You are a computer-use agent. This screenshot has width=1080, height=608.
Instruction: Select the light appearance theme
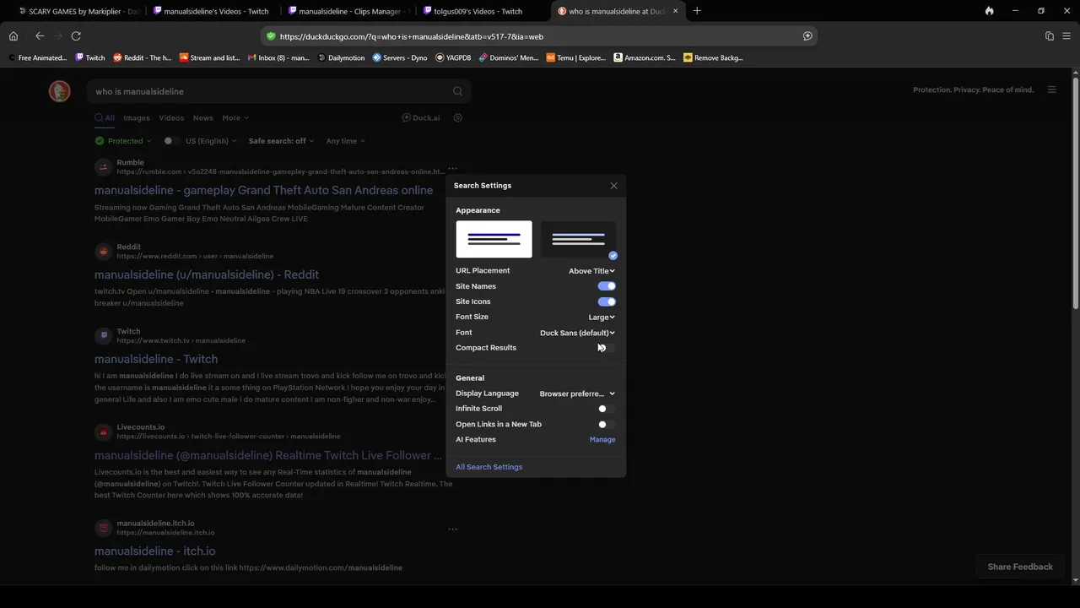[494, 239]
